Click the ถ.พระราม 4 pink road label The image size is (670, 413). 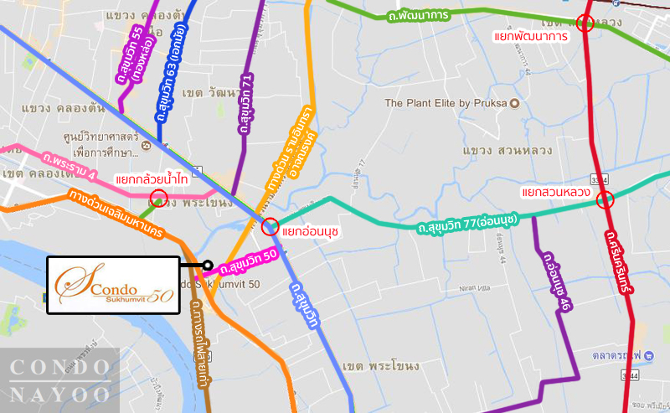click(x=70, y=166)
